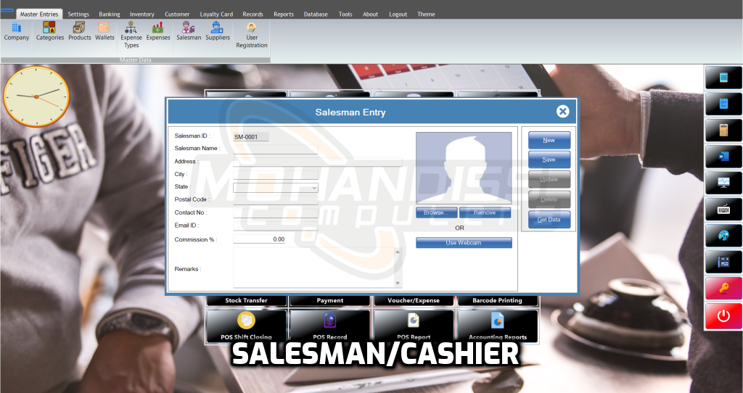Click the salesman photo placeholder
The image size is (743, 393).
(464, 168)
